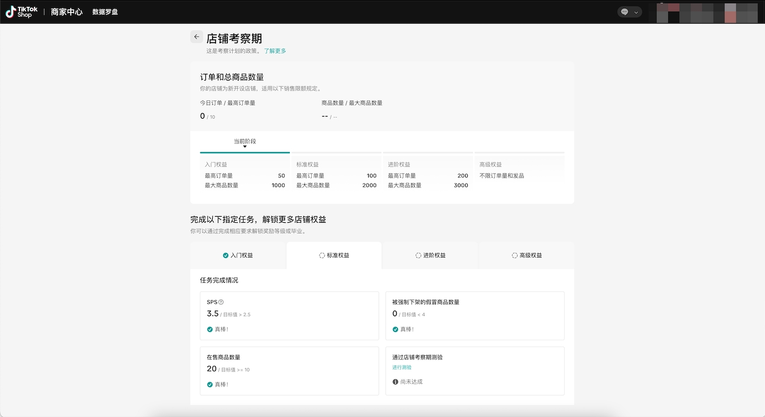Open 数据罗盘 in the top navigation

tap(105, 12)
